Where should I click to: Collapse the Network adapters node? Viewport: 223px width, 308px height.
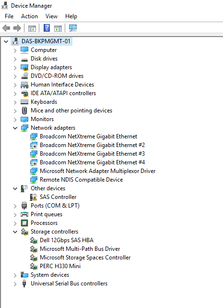tap(15, 128)
